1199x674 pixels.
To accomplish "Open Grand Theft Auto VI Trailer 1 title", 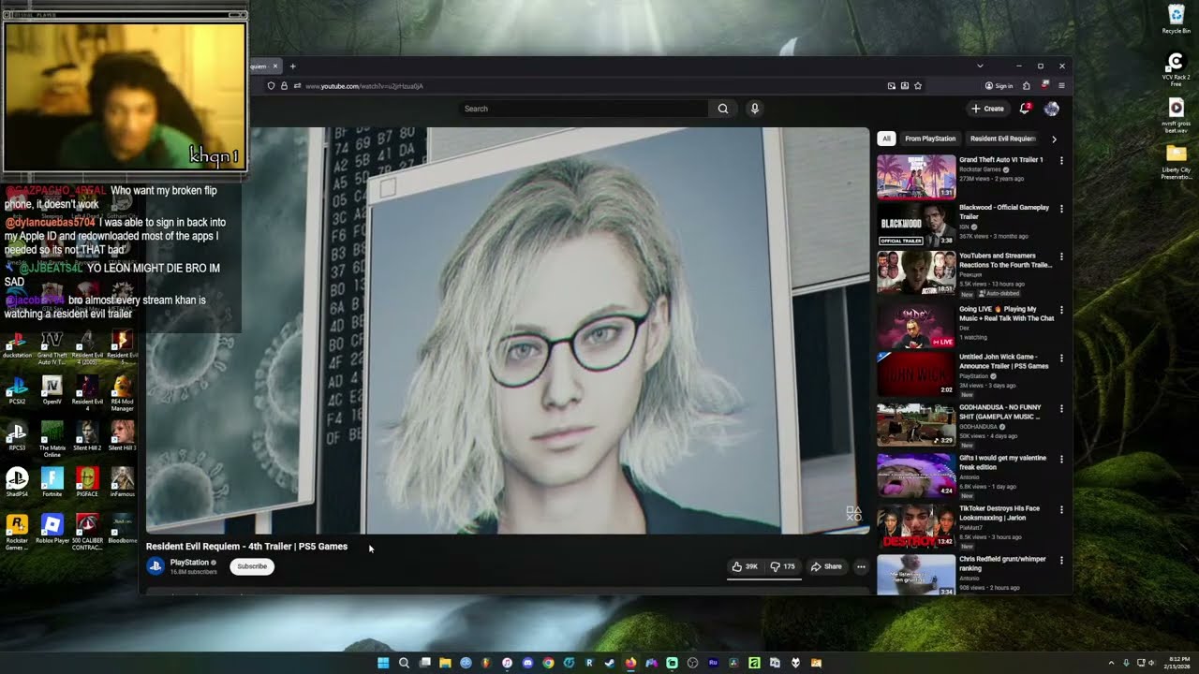I will 1000,160.
